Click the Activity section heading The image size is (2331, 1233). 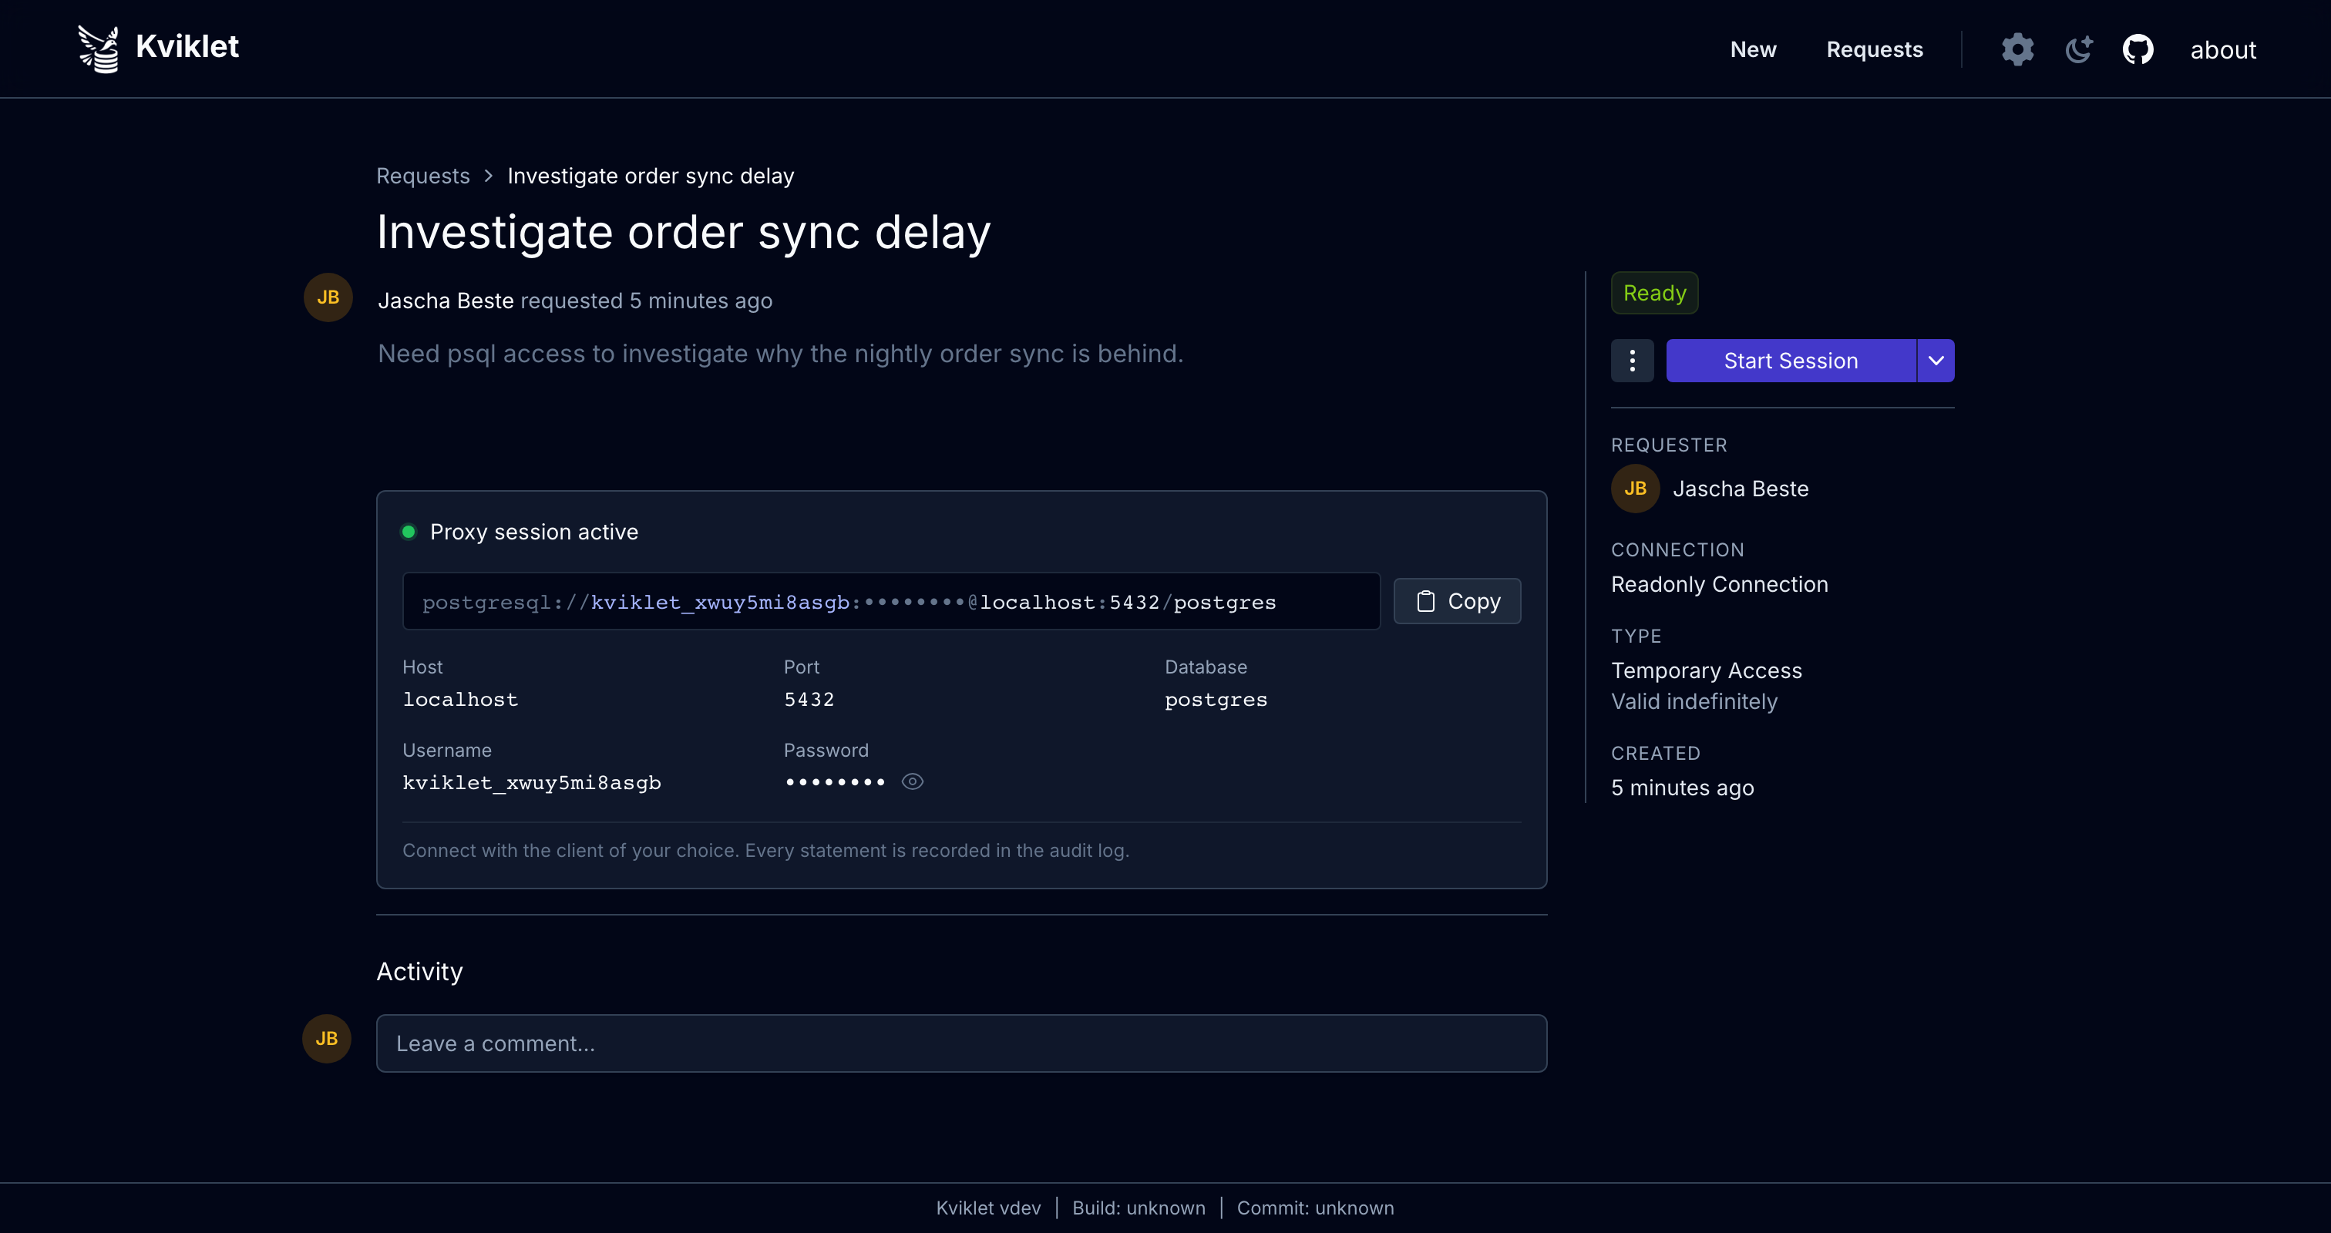tap(419, 972)
